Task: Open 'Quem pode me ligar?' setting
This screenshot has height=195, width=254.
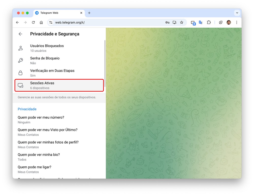Action: tap(35, 169)
